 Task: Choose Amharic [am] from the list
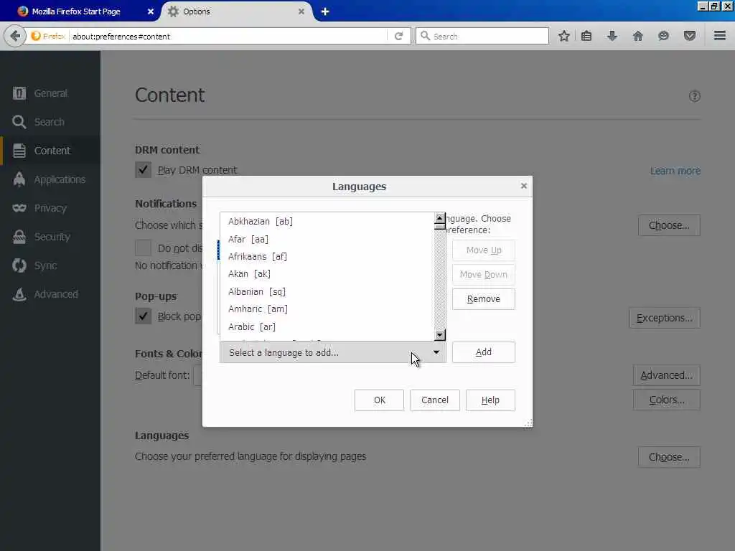[327, 309]
